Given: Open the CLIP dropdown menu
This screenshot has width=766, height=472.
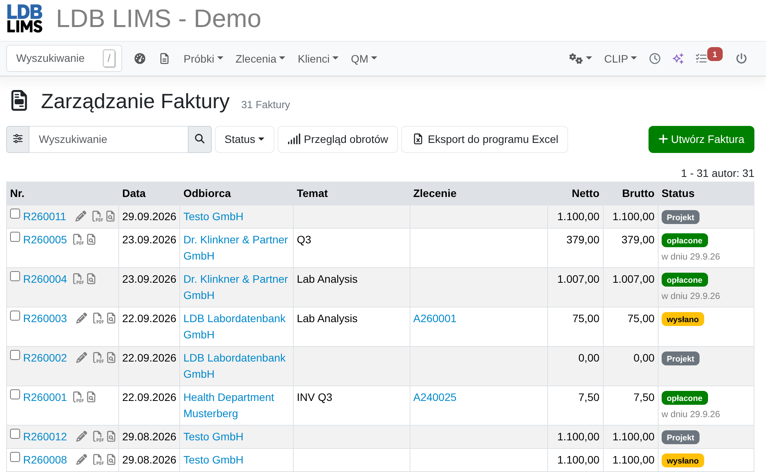Looking at the screenshot, I should 620,59.
